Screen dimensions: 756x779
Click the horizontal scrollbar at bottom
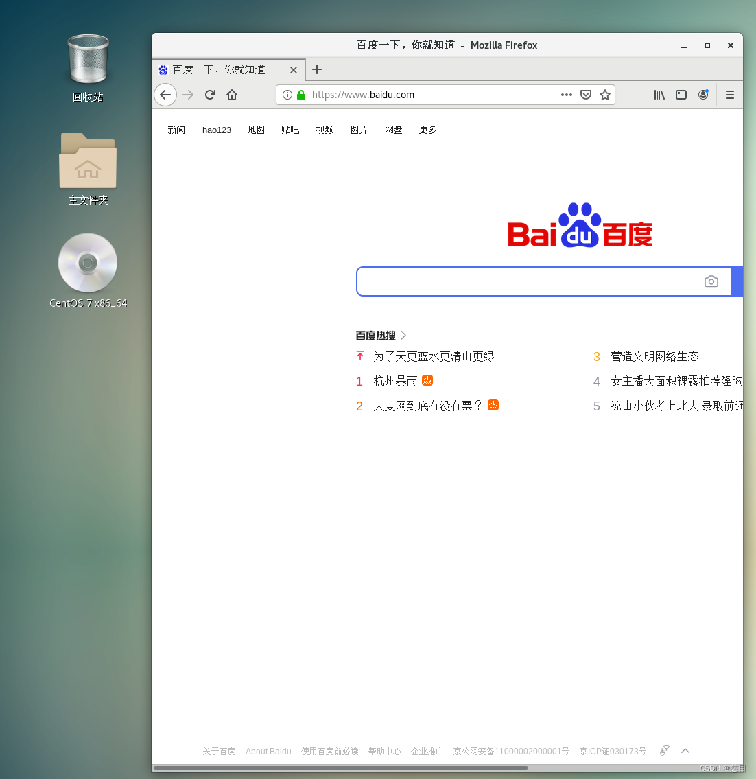341,768
